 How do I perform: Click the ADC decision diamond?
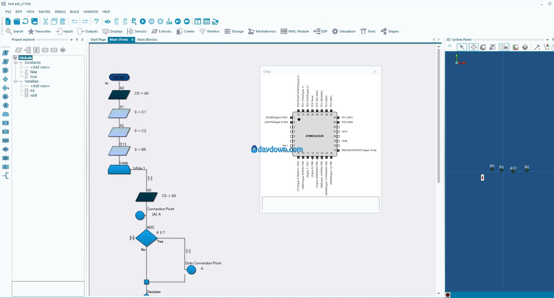tap(147, 238)
